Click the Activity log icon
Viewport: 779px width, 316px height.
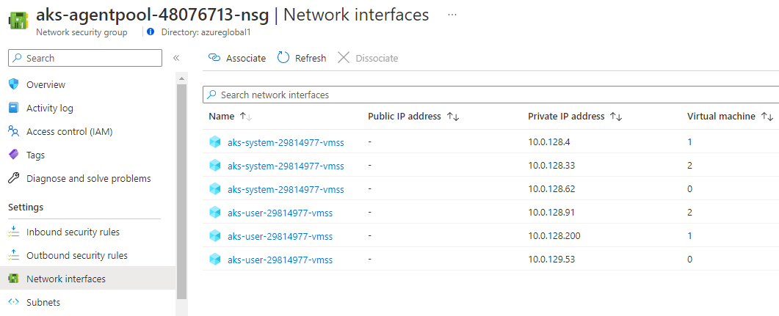click(x=13, y=108)
